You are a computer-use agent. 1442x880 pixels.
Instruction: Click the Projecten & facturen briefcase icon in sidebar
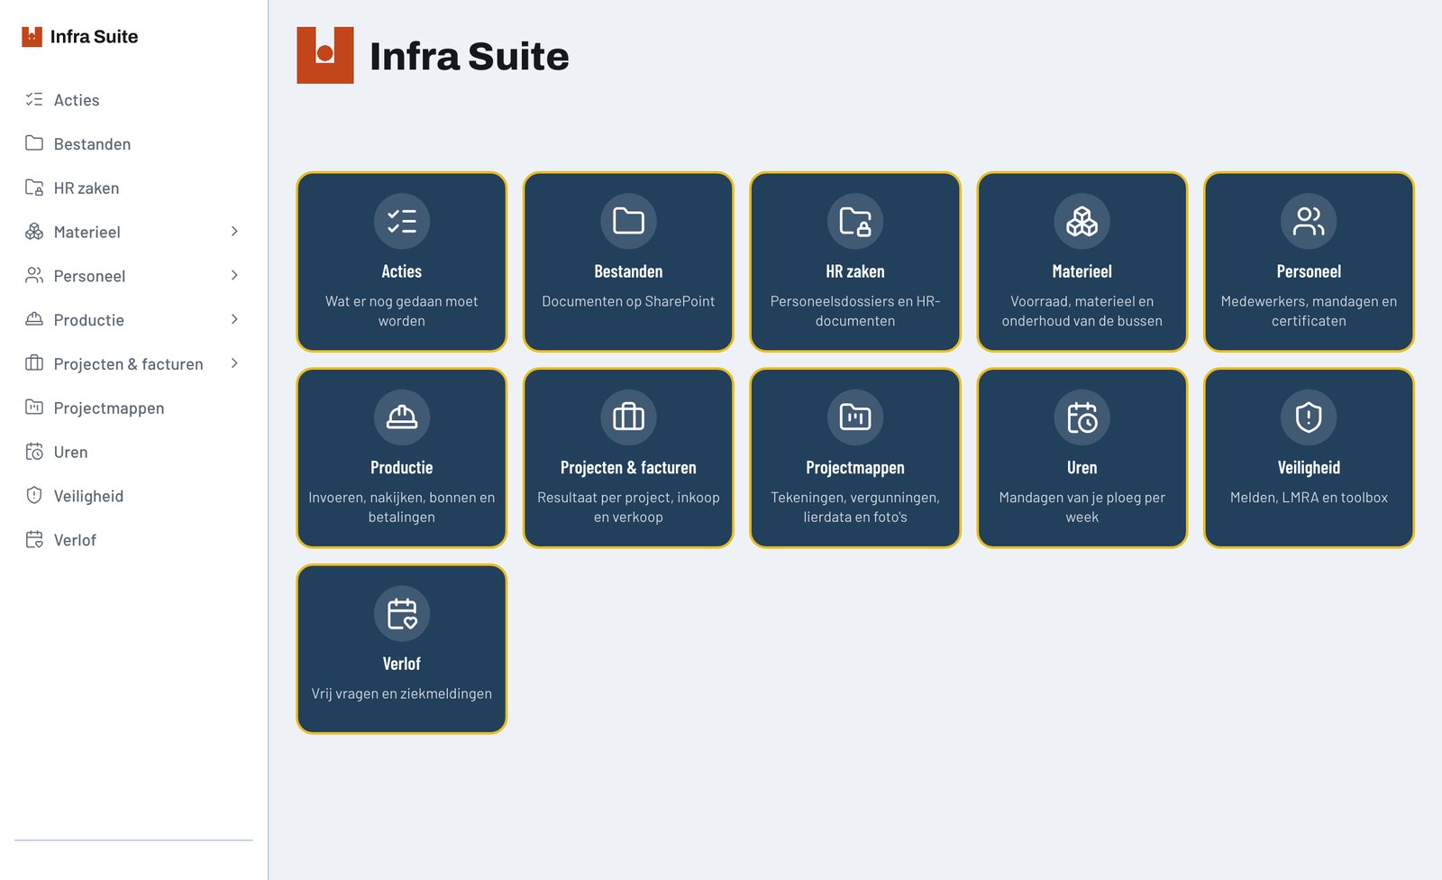[34, 363]
